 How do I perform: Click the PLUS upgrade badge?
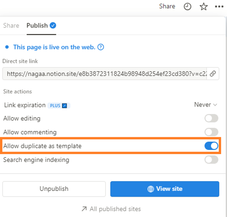[59, 105]
